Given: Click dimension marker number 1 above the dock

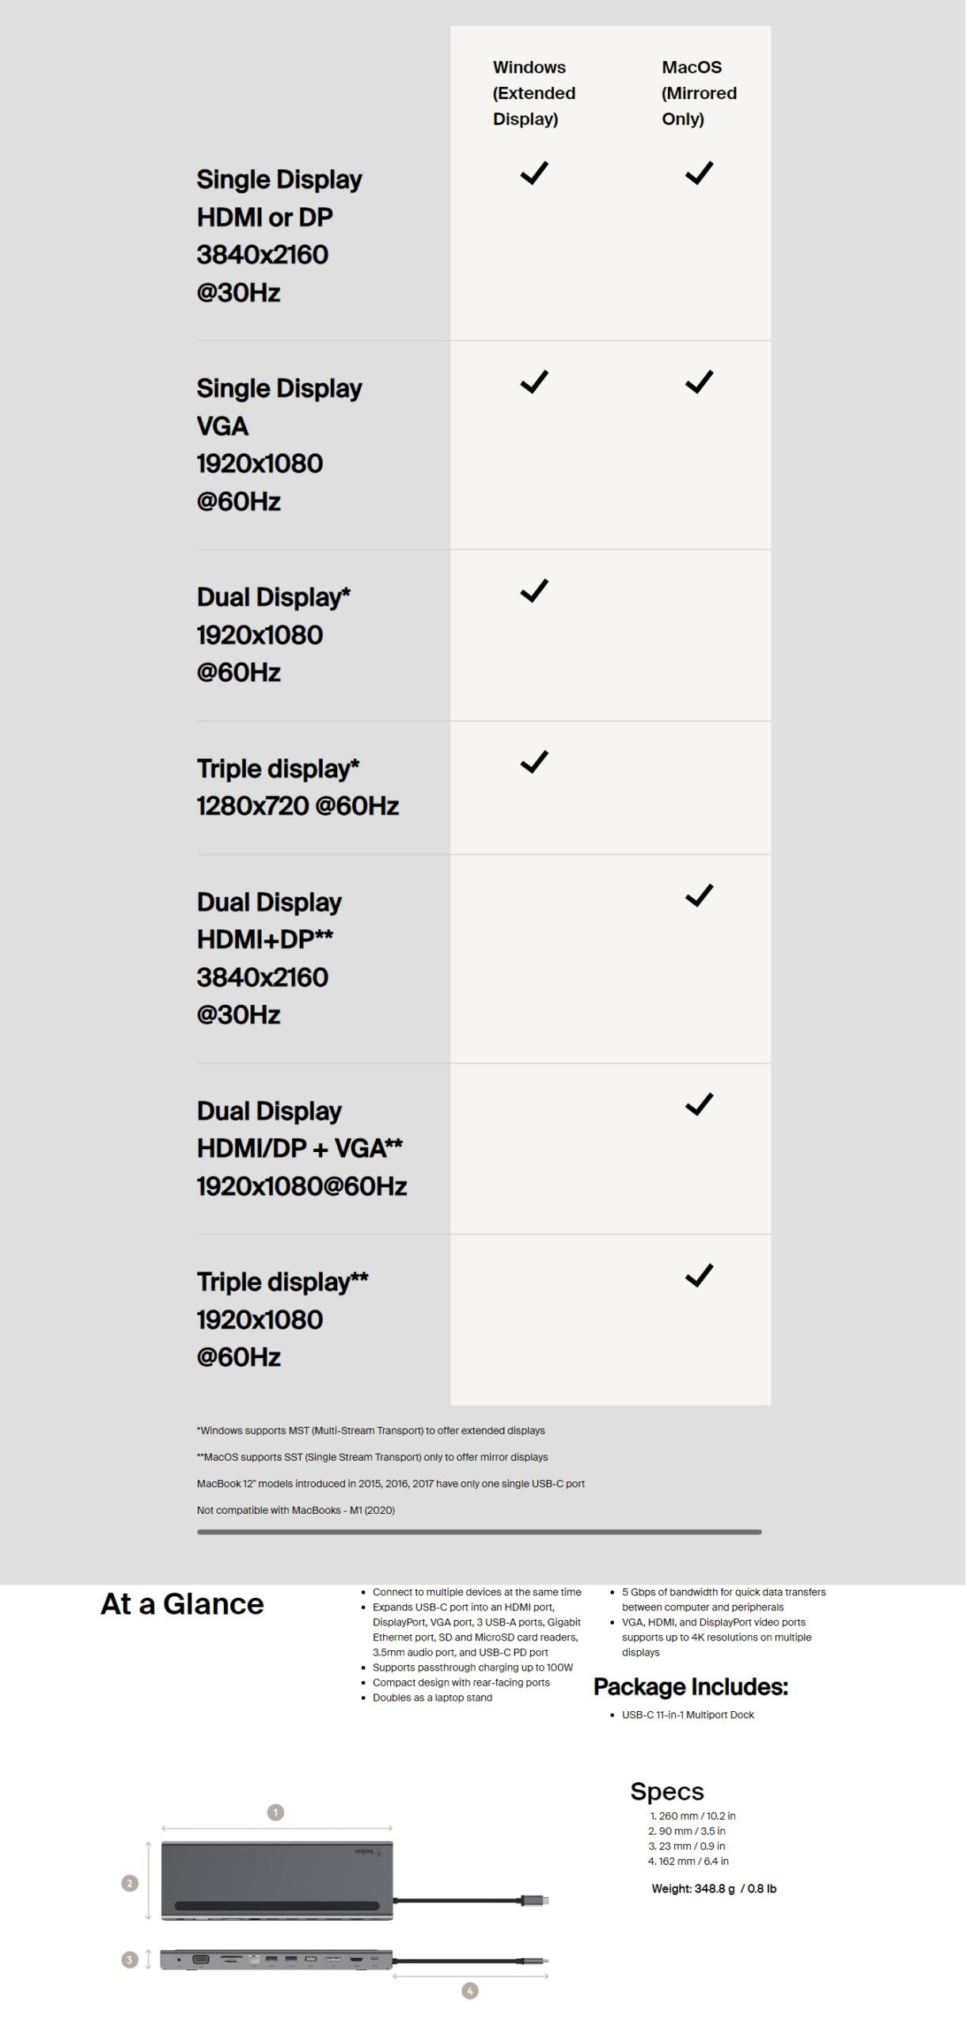Looking at the screenshot, I should click(275, 1812).
